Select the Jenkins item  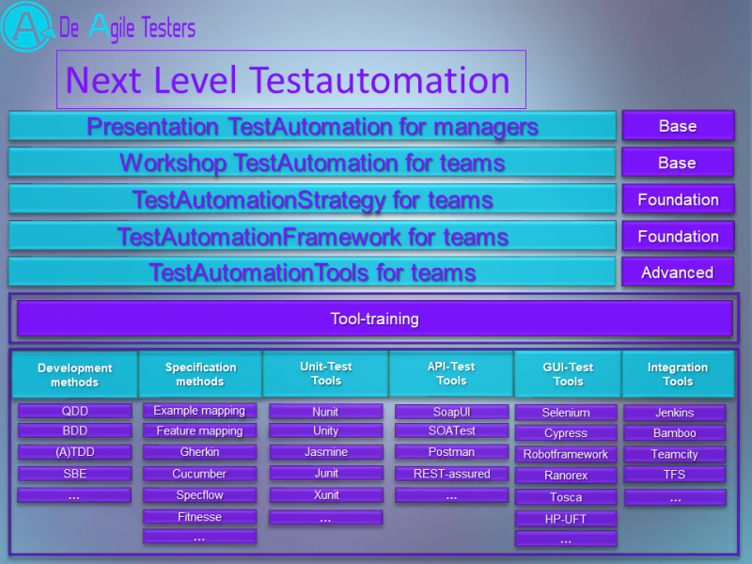[675, 413]
